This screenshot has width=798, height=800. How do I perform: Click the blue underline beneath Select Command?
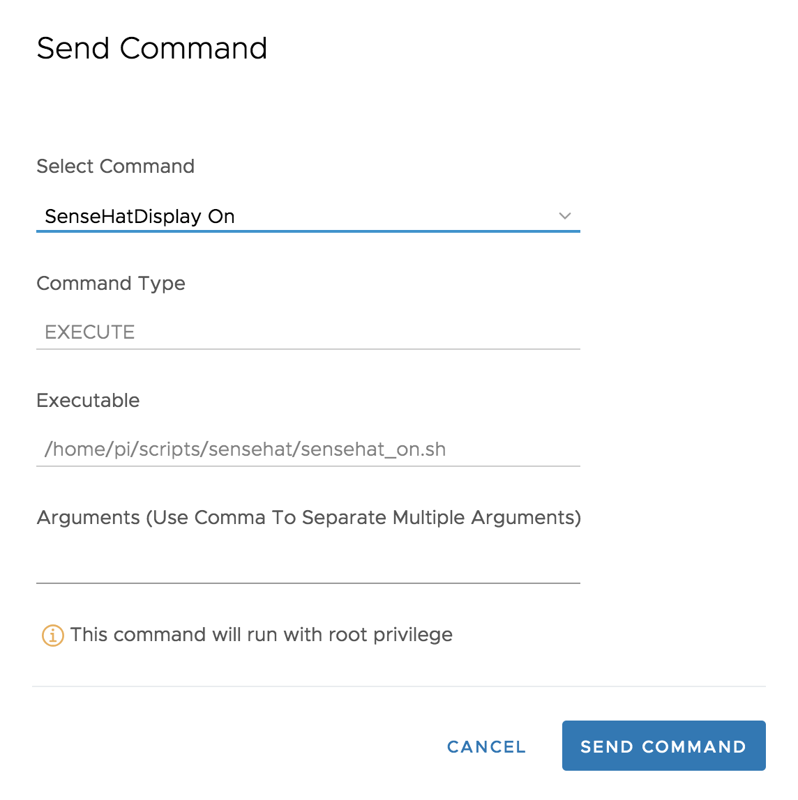[x=308, y=231]
